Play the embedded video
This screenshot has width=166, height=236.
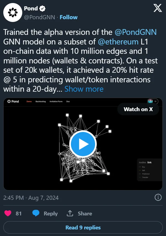83,144
